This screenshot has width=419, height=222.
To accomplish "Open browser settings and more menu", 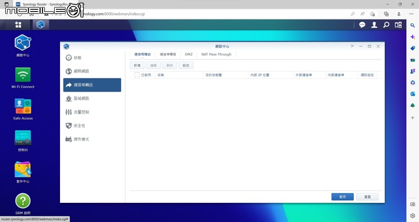I will [411, 14].
